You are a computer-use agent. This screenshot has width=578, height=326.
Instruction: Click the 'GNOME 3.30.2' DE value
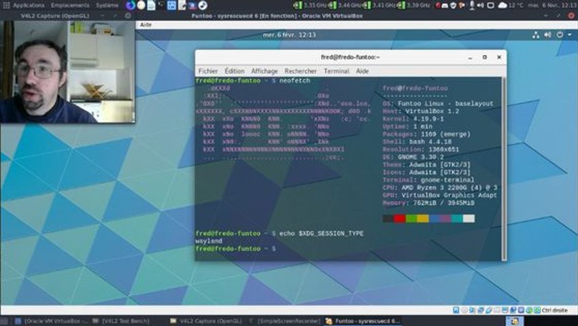tap(421, 158)
